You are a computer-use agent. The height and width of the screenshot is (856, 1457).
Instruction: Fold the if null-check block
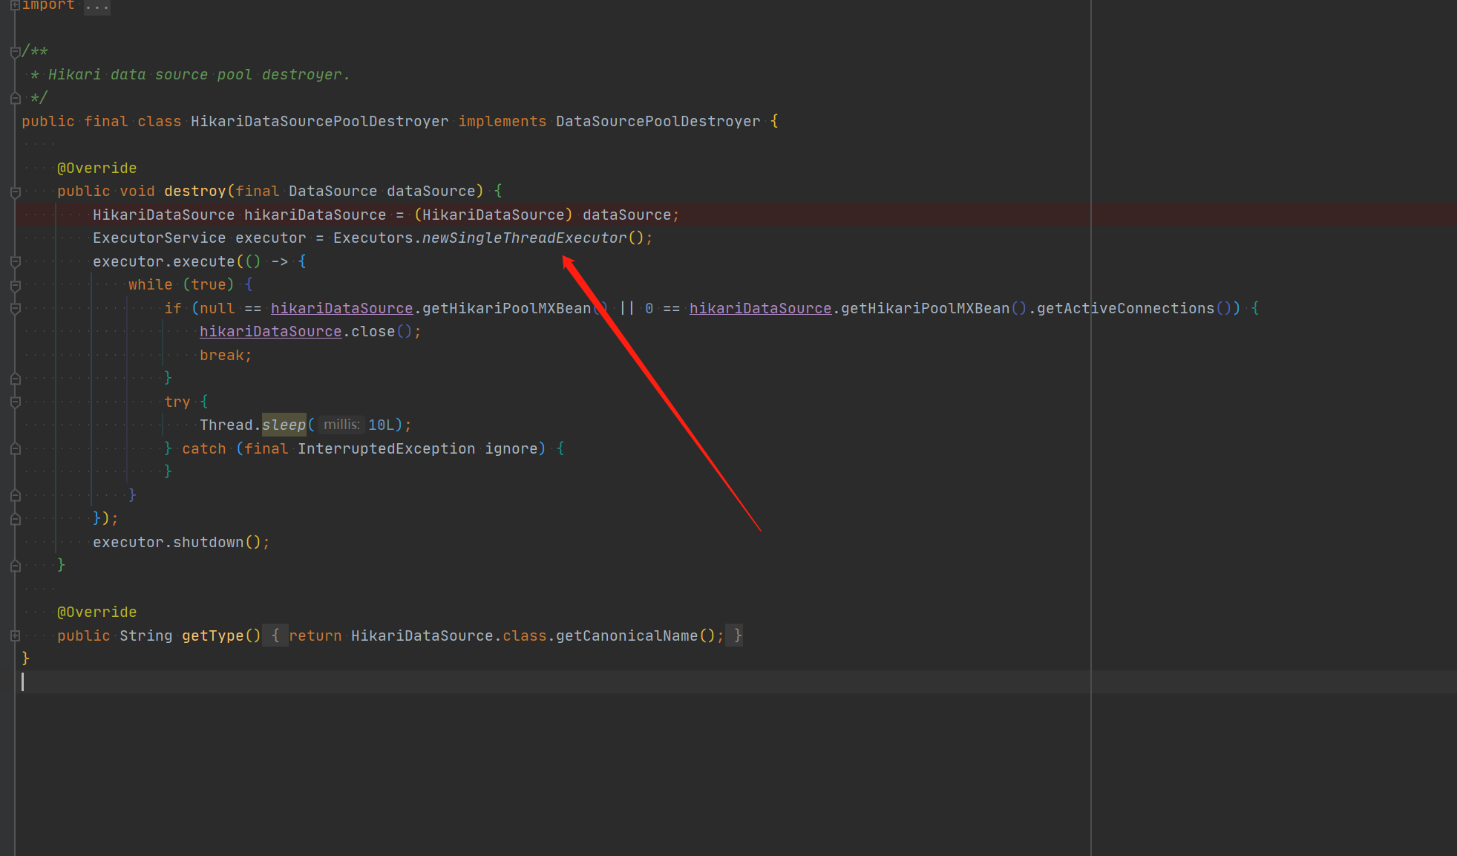coord(15,309)
